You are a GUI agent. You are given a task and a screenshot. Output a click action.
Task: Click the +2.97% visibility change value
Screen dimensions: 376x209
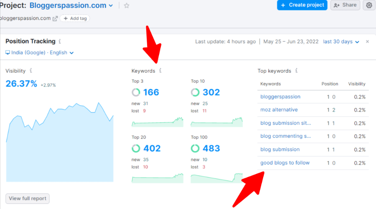click(48, 85)
